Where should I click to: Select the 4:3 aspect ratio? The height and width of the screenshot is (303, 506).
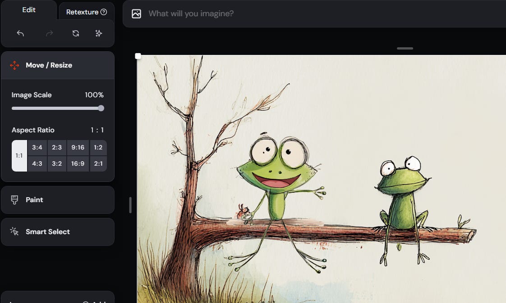click(37, 163)
